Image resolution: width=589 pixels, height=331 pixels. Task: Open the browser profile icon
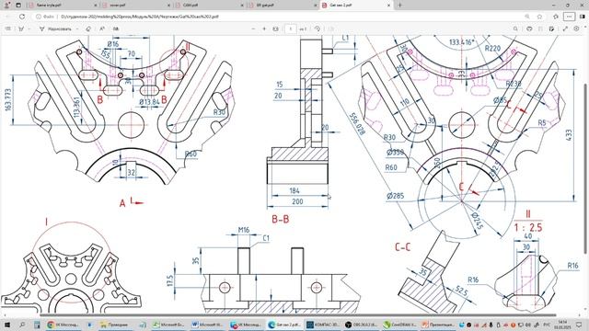(6, 6)
